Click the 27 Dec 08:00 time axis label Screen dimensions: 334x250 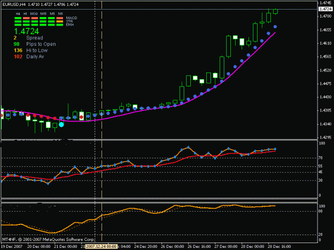pyautogui.click(x=226, y=247)
